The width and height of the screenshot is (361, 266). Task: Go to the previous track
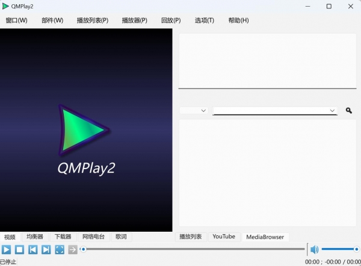click(33, 250)
